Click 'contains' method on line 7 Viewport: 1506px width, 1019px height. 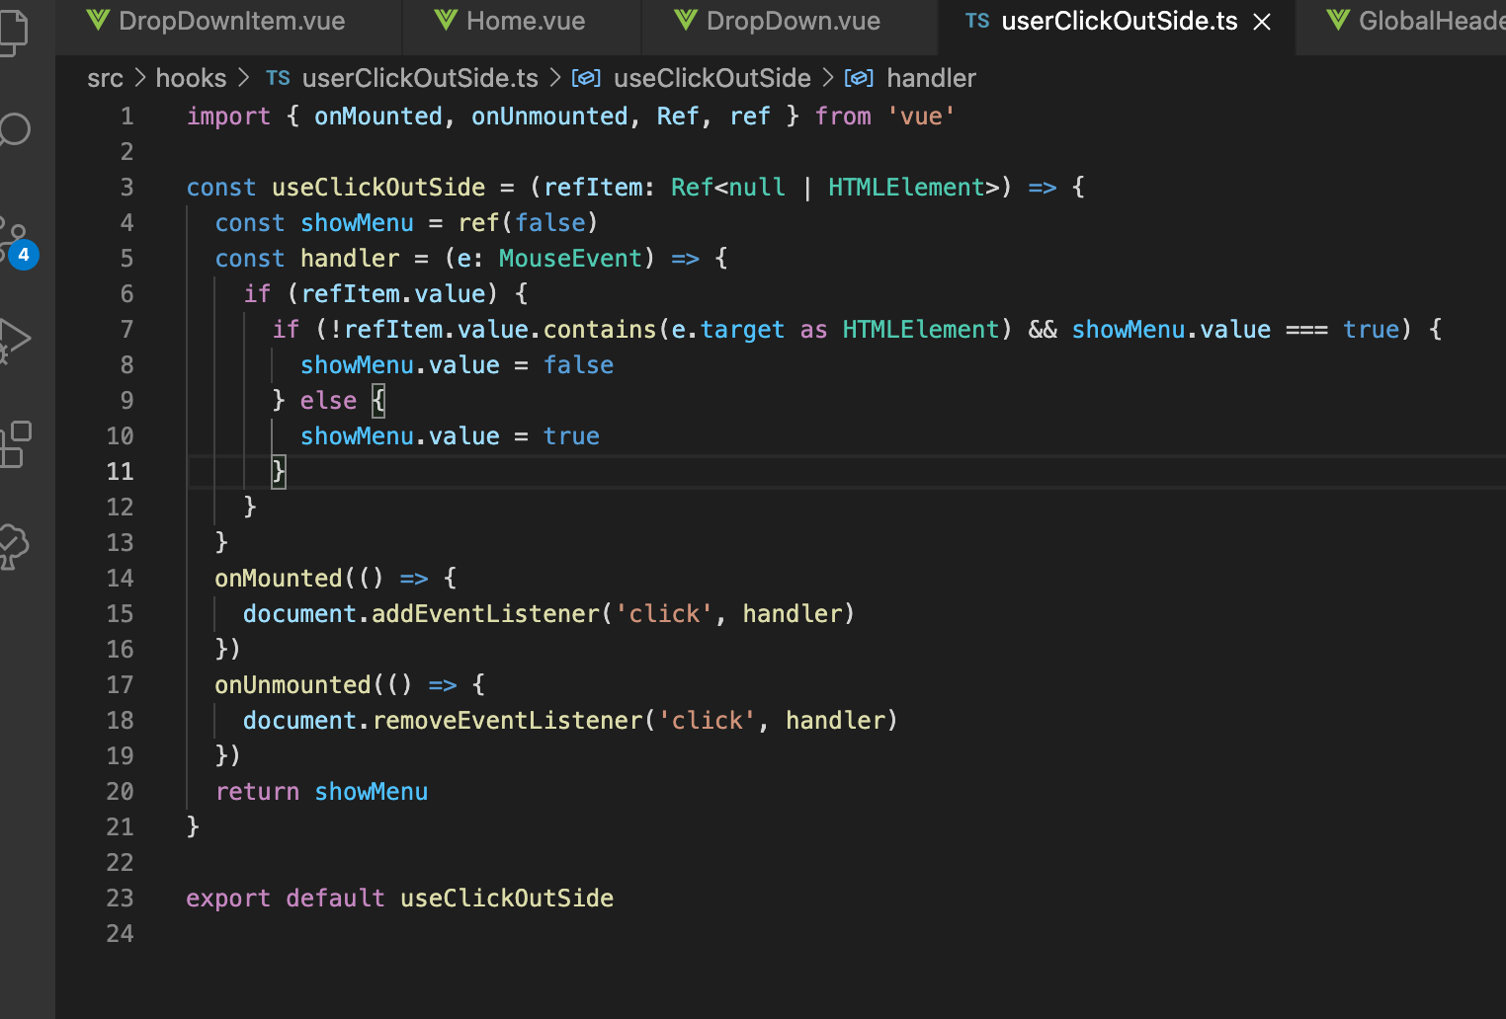(x=600, y=330)
